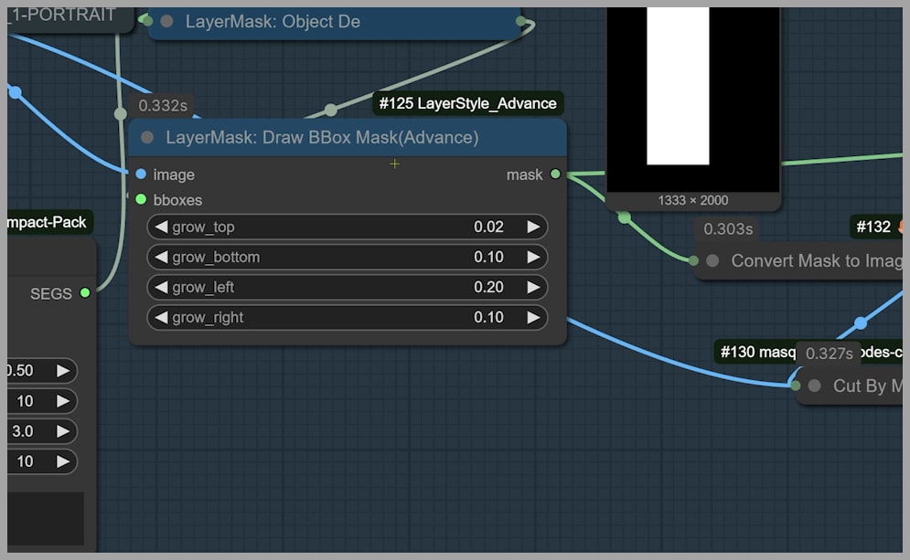910x560 pixels.
Task: Click the grow_right value field
Action: 348,317
